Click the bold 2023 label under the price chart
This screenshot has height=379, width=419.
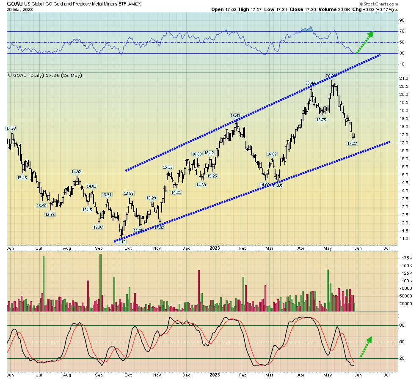tap(215, 248)
